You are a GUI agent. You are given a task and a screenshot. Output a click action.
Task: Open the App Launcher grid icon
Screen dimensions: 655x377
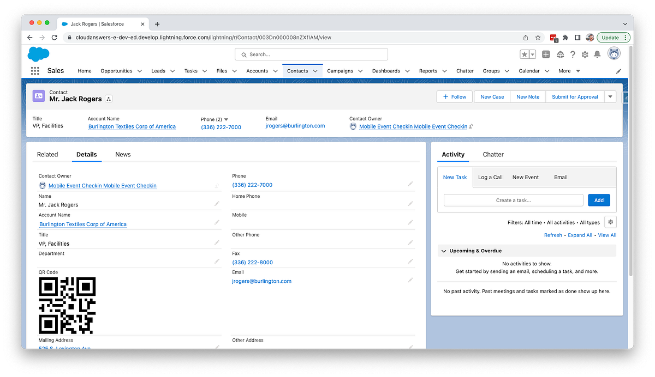[x=34, y=70]
